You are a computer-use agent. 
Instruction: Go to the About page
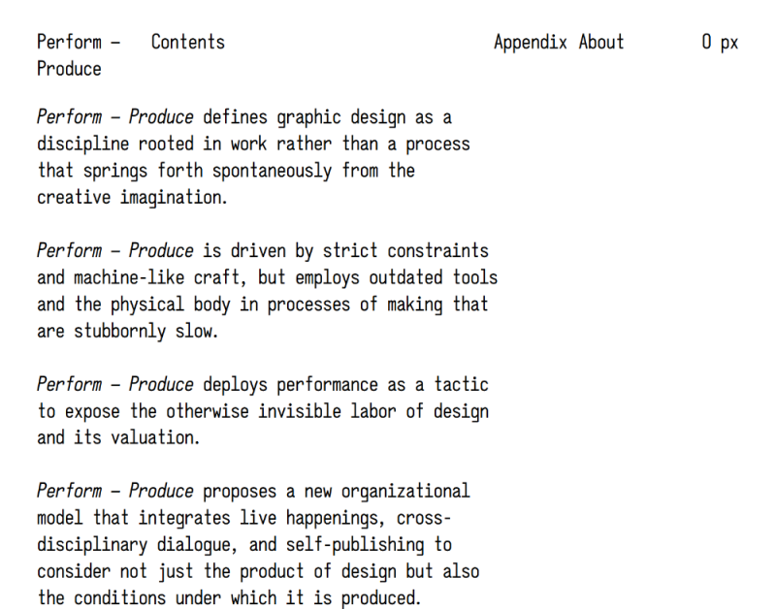(x=601, y=42)
